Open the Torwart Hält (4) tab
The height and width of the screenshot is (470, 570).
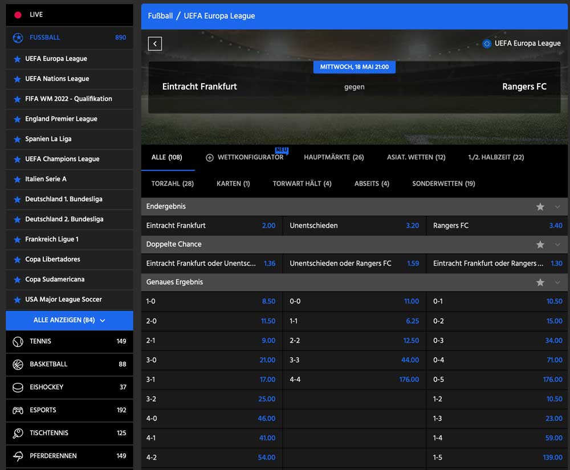(x=302, y=184)
